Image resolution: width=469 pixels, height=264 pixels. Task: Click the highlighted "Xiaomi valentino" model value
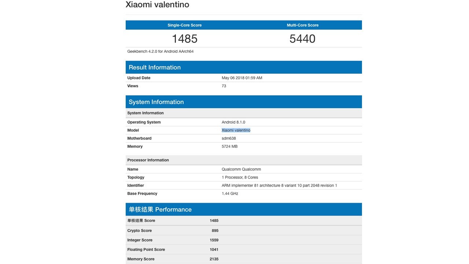point(236,130)
